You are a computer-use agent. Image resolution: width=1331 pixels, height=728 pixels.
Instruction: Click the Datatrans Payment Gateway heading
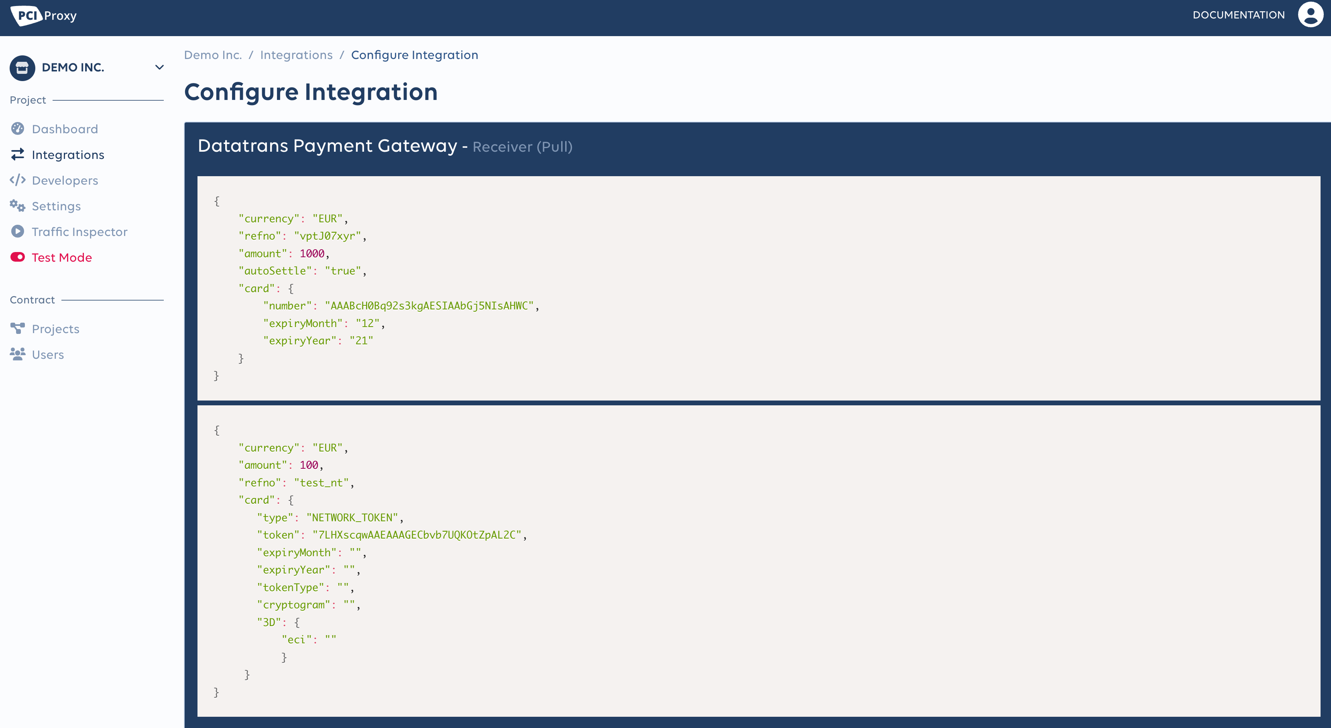click(327, 146)
